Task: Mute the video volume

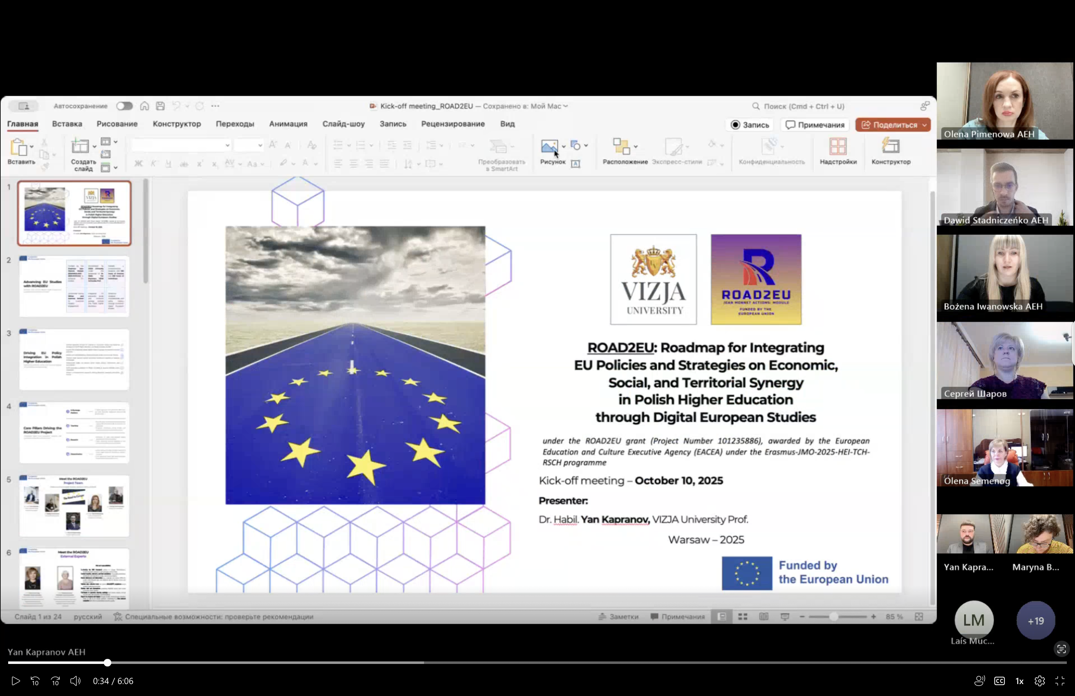Action: coord(75,681)
